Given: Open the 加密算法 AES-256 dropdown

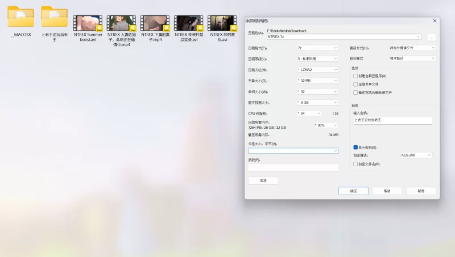Looking at the screenshot, I should tap(416, 155).
